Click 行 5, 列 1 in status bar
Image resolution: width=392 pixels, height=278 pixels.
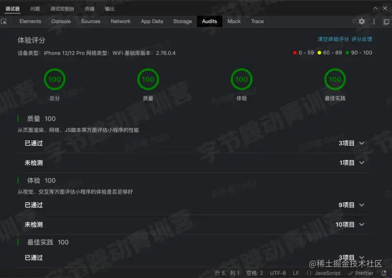pos(227,273)
